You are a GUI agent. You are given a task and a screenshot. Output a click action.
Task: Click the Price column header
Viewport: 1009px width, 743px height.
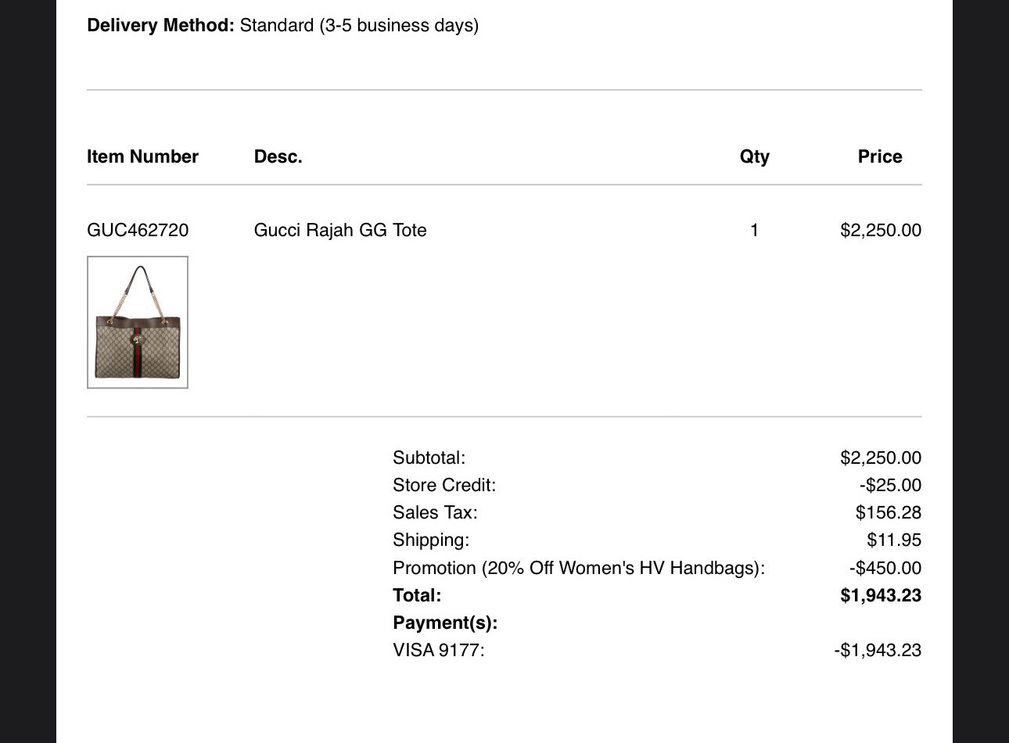pos(880,156)
